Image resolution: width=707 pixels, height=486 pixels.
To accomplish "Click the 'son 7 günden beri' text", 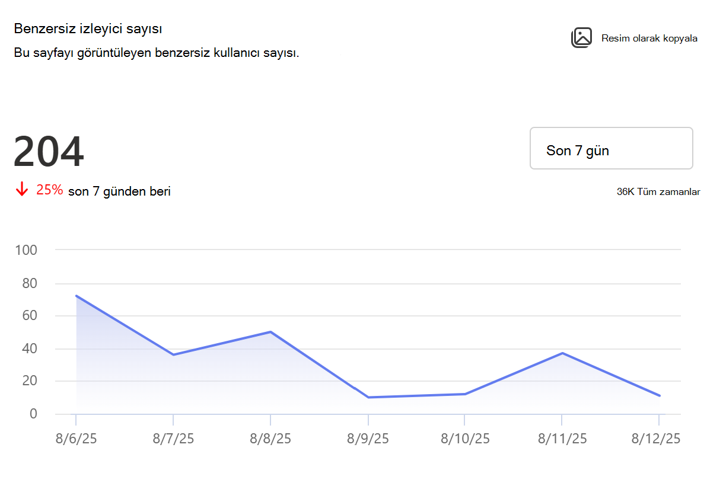I will pos(119,191).
